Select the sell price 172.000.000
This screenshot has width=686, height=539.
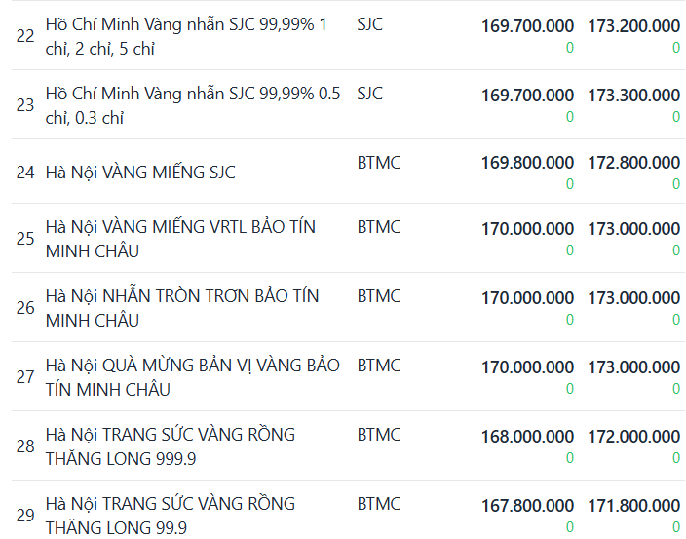coord(633,437)
